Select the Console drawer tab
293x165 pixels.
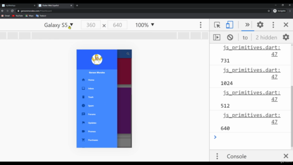[x=237, y=156]
